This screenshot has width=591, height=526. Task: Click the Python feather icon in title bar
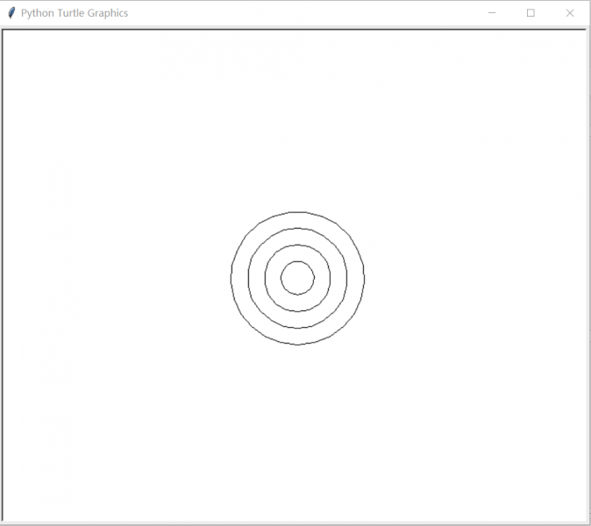pyautogui.click(x=11, y=13)
